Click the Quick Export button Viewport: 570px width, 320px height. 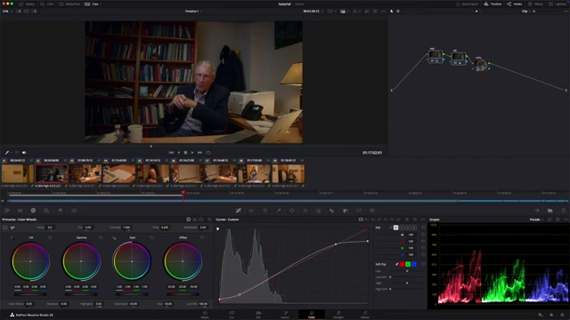(x=467, y=4)
